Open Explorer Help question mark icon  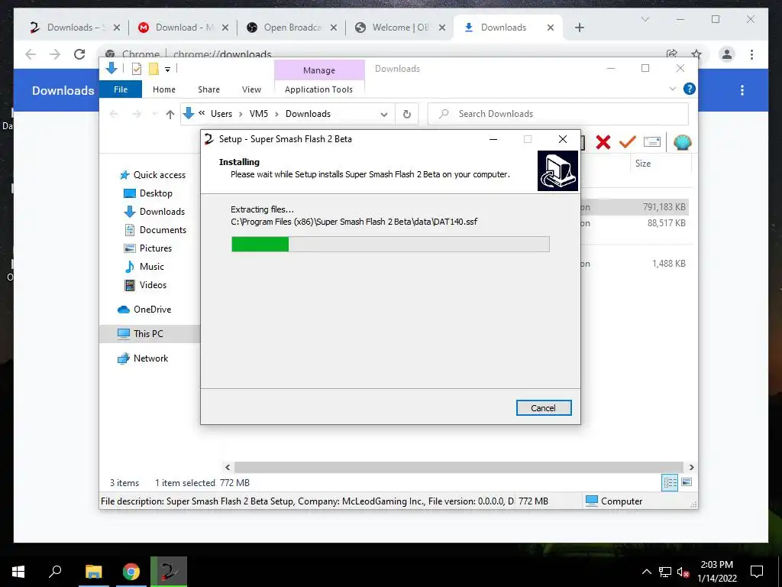[690, 89]
